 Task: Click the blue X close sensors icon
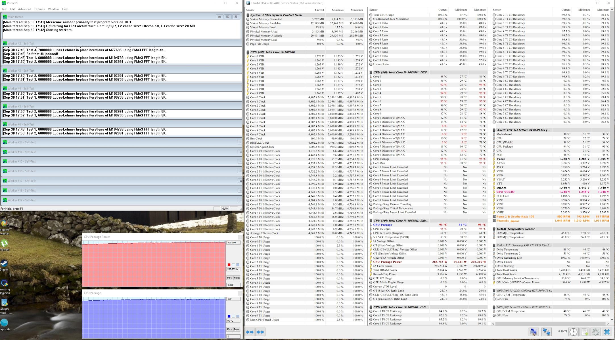coord(607,332)
